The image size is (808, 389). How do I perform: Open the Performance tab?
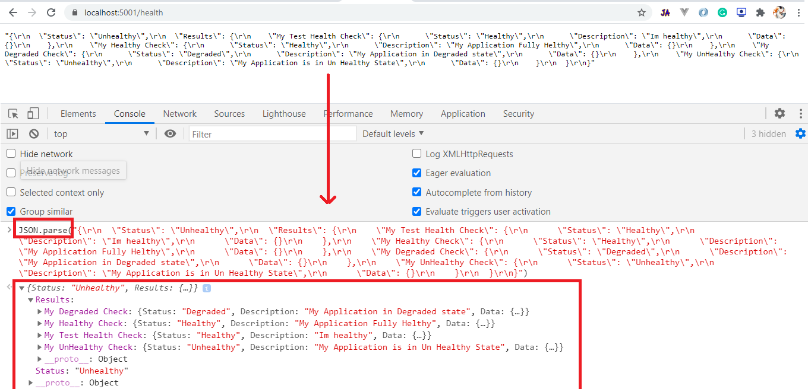coord(348,114)
